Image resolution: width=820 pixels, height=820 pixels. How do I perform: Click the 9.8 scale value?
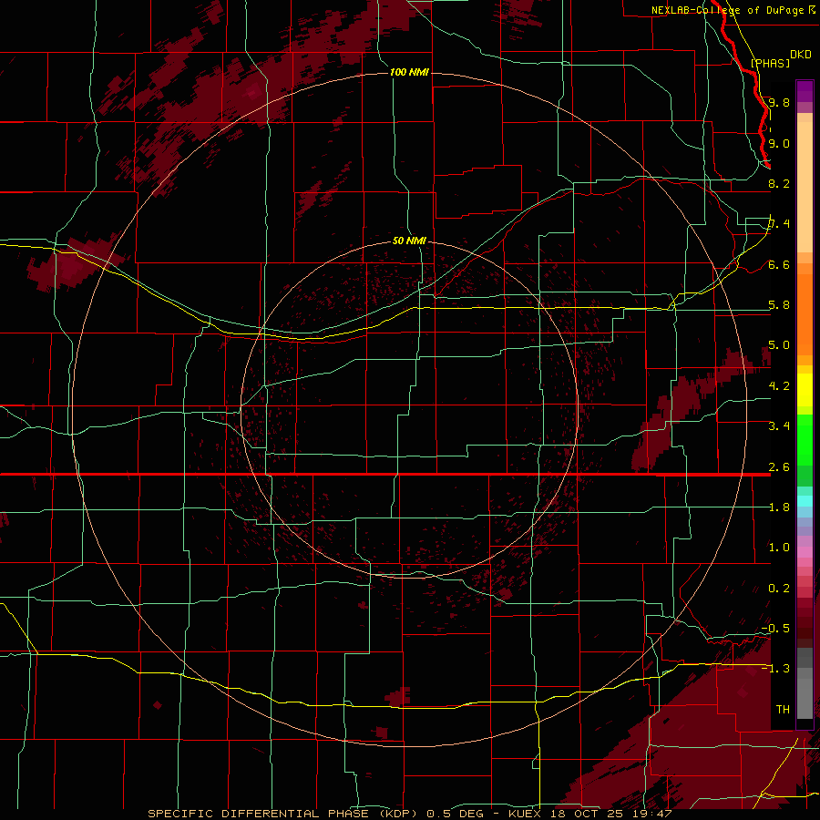(x=779, y=102)
